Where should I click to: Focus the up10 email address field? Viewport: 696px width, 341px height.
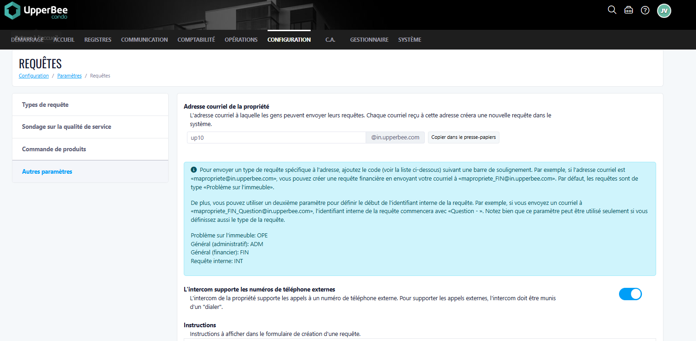276,137
